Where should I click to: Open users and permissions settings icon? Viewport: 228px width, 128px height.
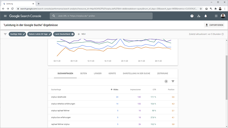coord(199,16)
